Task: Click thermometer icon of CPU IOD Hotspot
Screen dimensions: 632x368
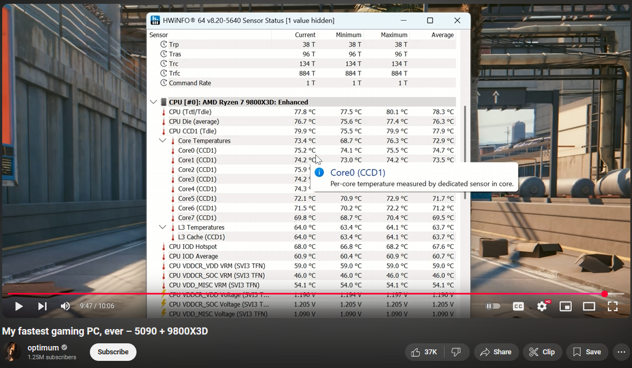Action: point(164,247)
